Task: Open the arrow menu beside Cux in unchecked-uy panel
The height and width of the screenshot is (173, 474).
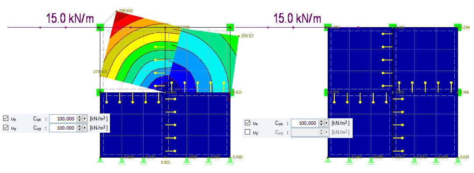Action: pos(326,123)
